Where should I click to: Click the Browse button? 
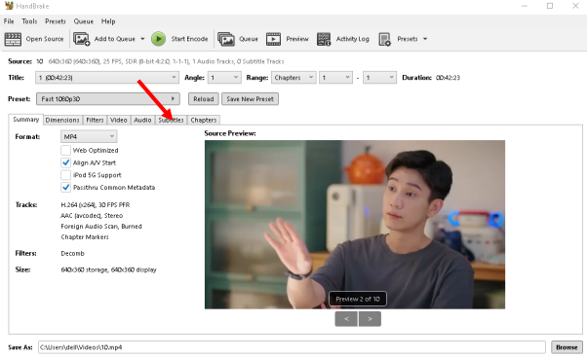pos(567,347)
